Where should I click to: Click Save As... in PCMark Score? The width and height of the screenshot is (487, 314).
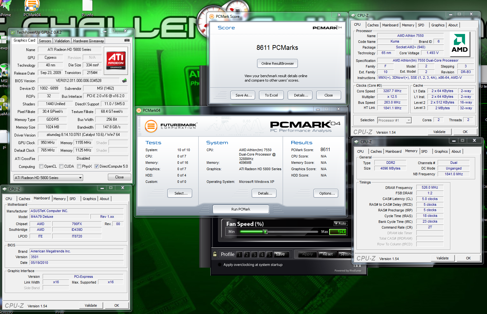point(243,95)
